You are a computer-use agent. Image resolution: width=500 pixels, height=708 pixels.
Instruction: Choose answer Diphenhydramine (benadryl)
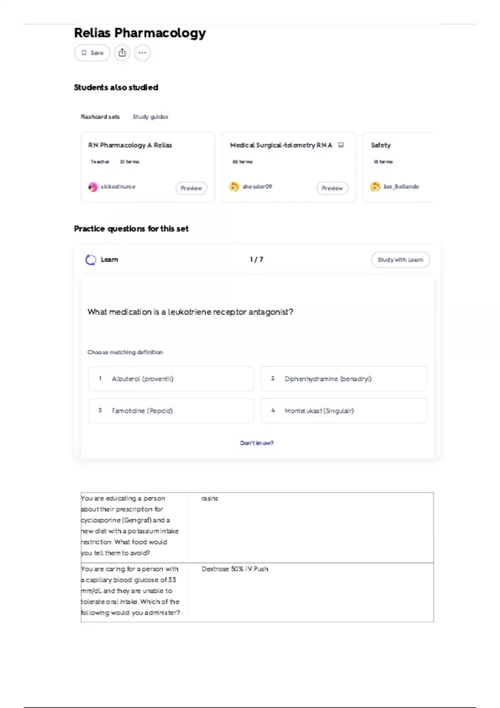point(344,379)
